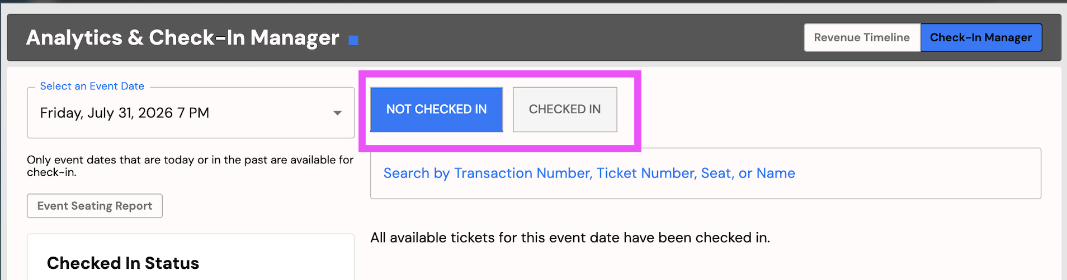Click the note about available event dates
This screenshot has height=280, width=1067.
pos(190,166)
